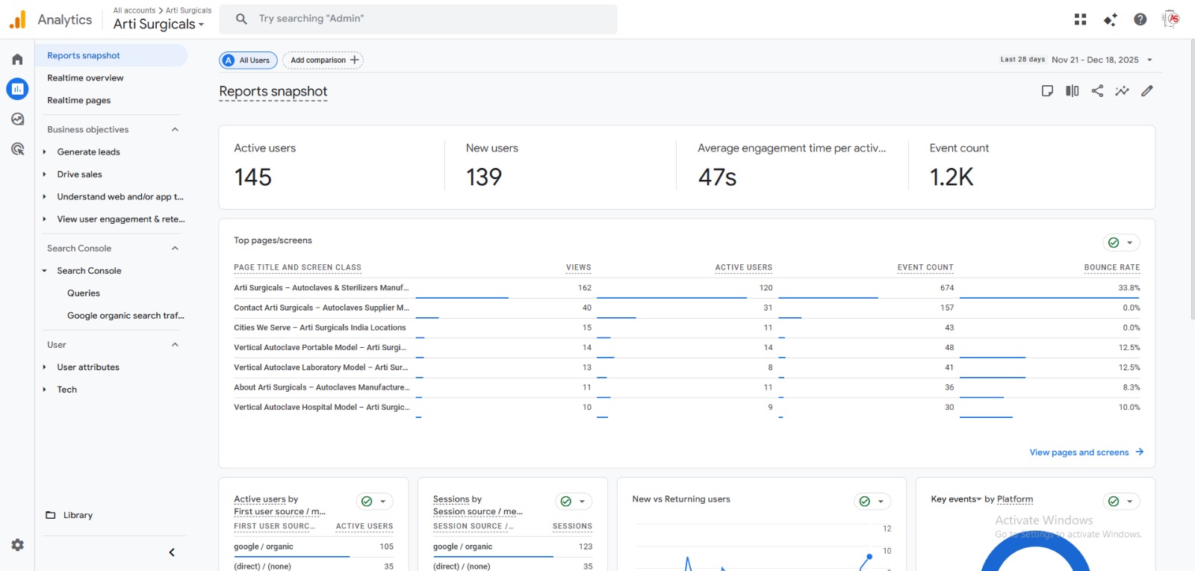Expand the Tech topic

click(x=44, y=389)
